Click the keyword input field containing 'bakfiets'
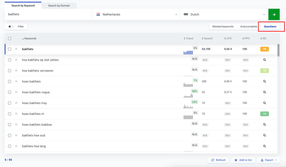The width and height of the screenshot is (286, 167). [47, 14]
